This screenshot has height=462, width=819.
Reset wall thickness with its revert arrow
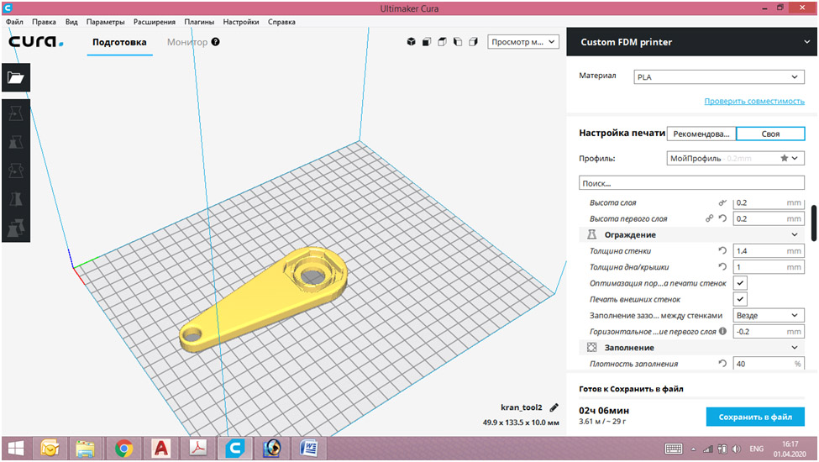722,251
